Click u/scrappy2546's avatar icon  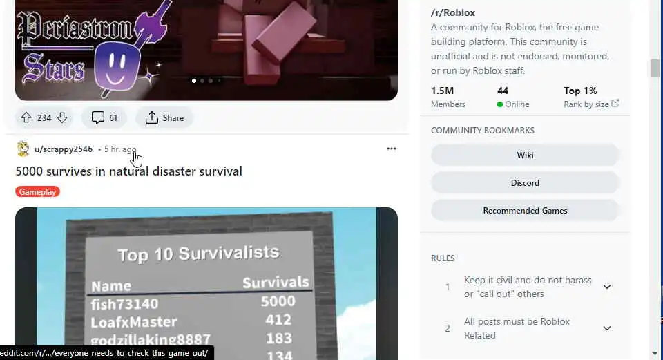(x=23, y=149)
